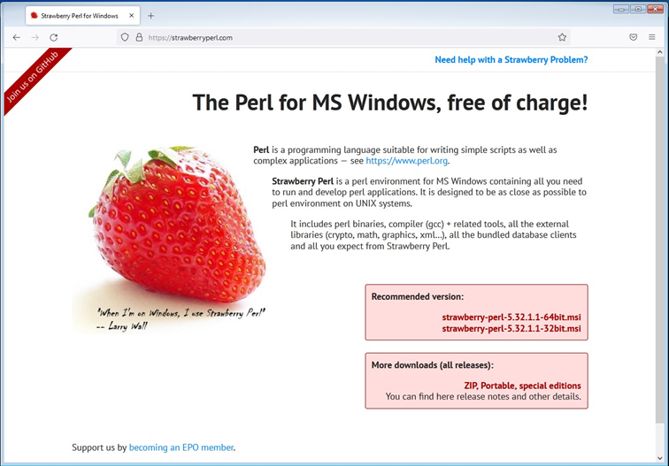The height and width of the screenshot is (466, 669).
Task: Reload the page with the refresh icon
Action: click(x=54, y=37)
